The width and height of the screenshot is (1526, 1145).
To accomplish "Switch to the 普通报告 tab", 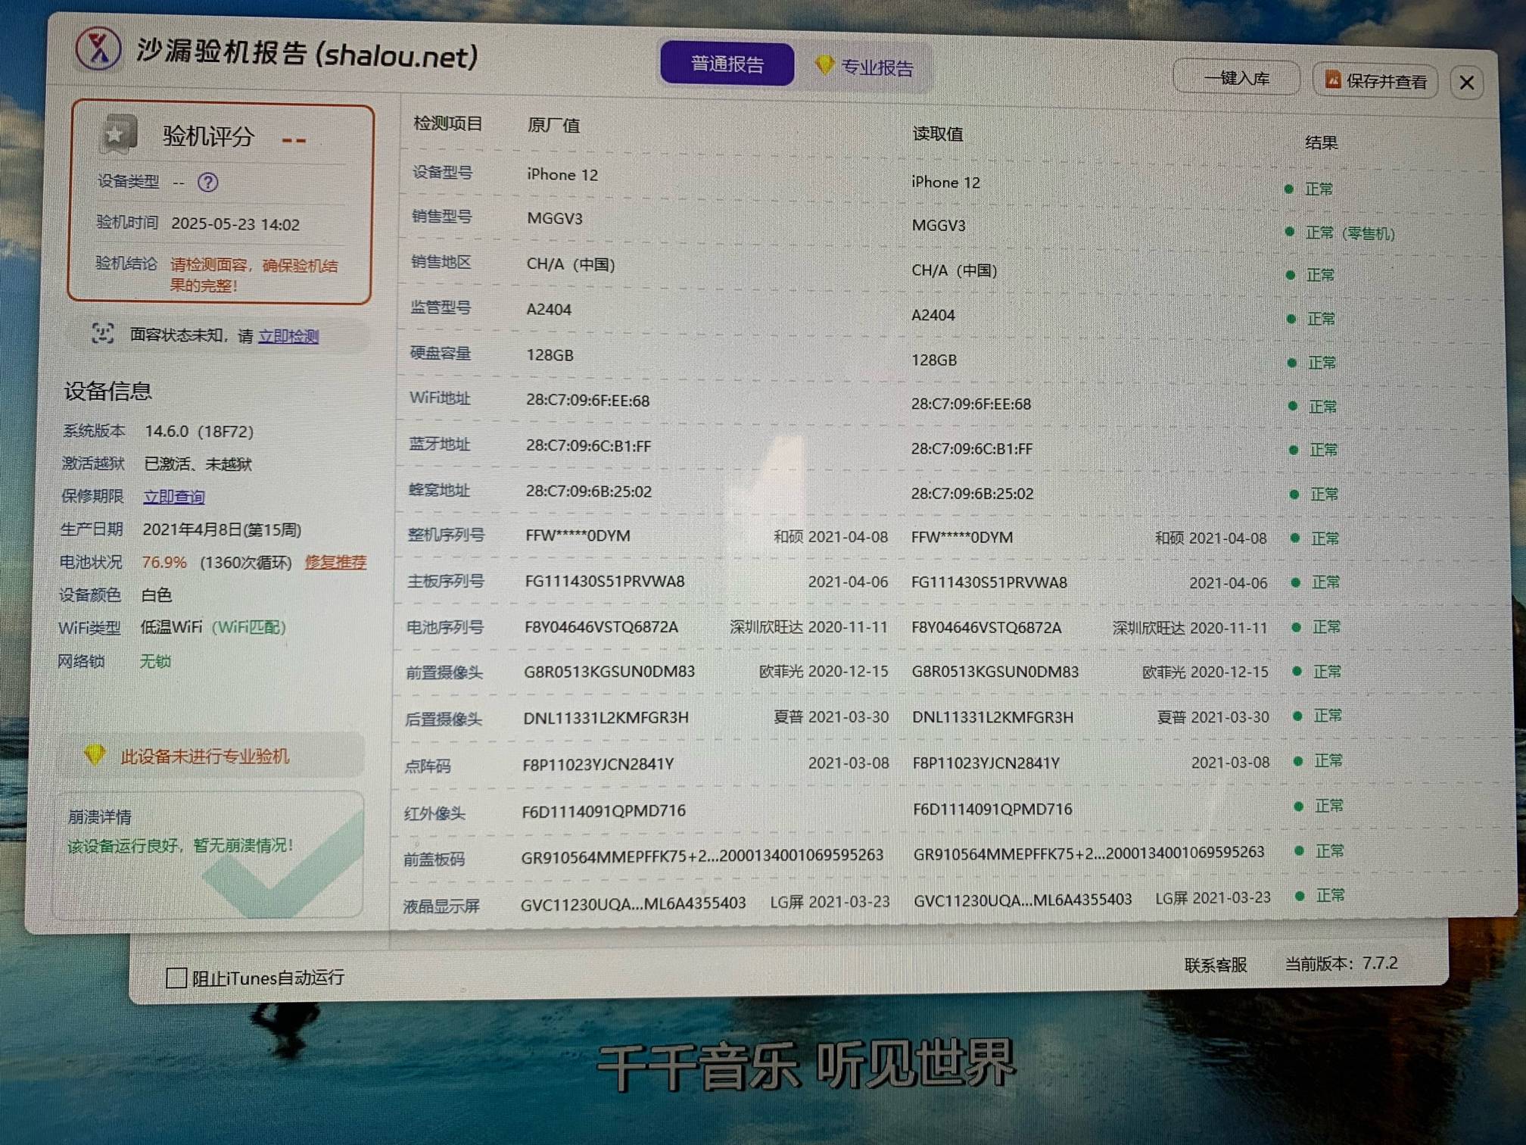I will tap(727, 64).
